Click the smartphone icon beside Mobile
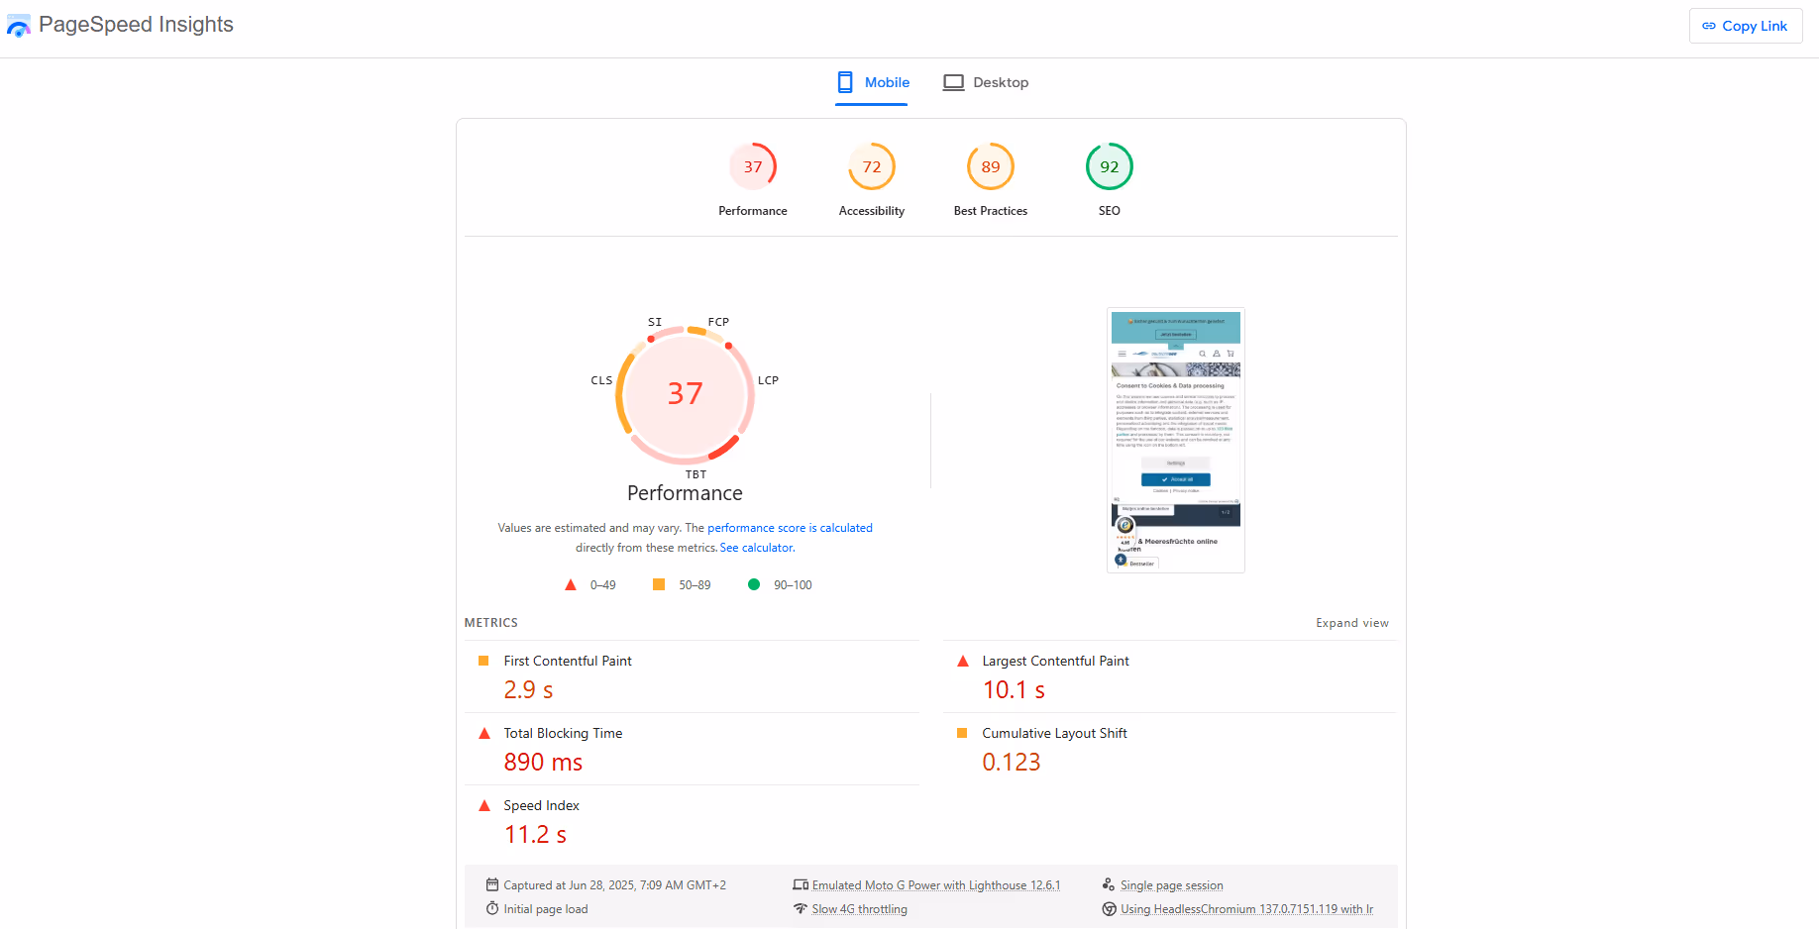The height and width of the screenshot is (929, 1819). coord(845,82)
